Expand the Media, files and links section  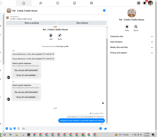click(132, 47)
